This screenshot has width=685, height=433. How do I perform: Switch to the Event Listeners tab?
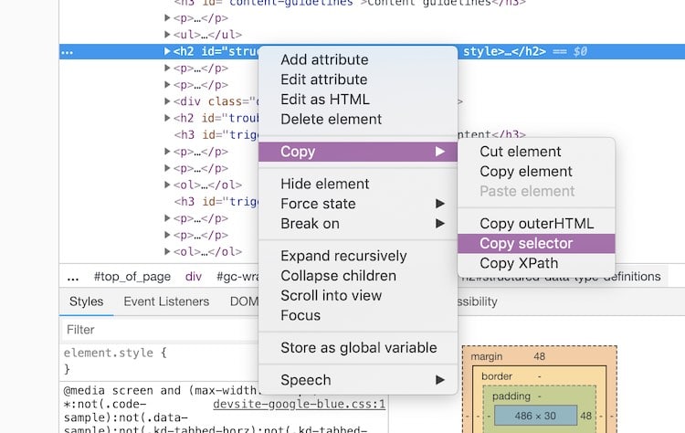click(x=166, y=301)
